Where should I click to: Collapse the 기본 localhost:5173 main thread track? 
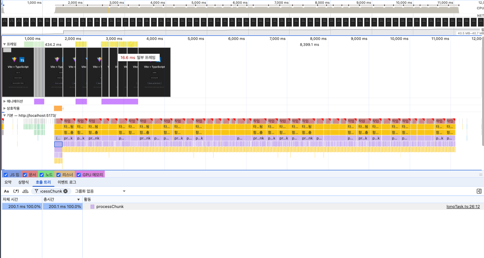4,115
